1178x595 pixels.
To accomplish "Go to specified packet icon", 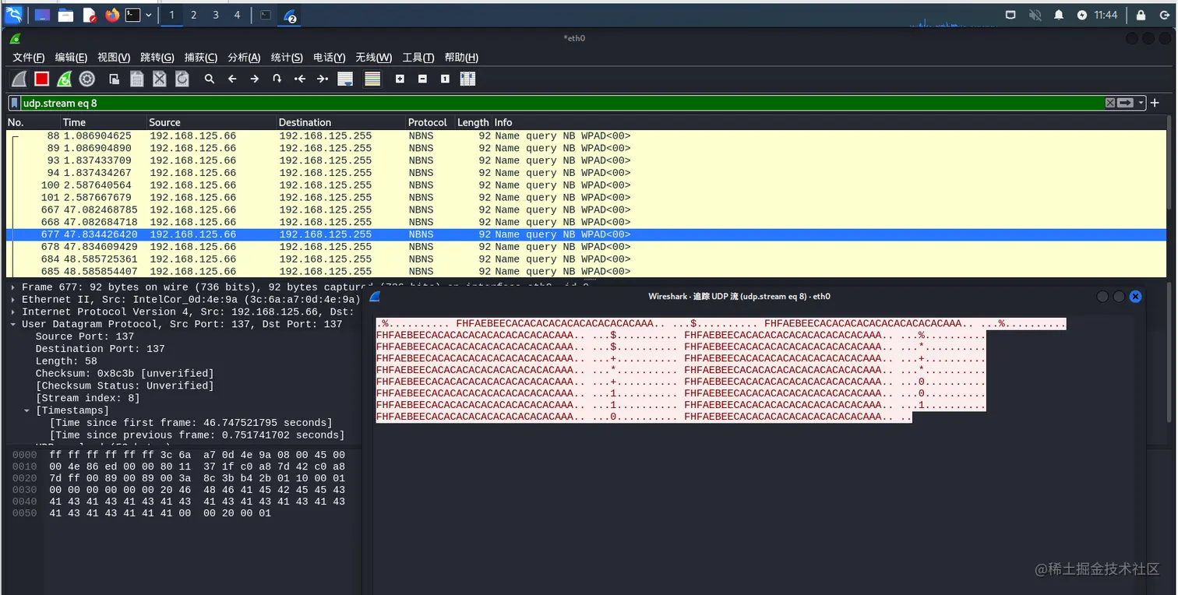I will (x=277, y=79).
